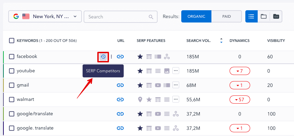The width and height of the screenshot is (294, 136).
Task: Expand more SERP features in gmail row
Action: pyautogui.click(x=176, y=85)
